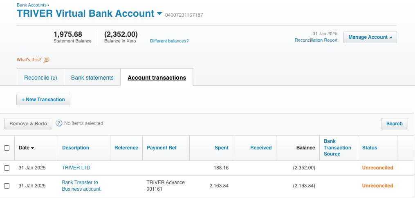415x198 pixels.
Task: Sort by the Status column header
Action: (x=370, y=148)
